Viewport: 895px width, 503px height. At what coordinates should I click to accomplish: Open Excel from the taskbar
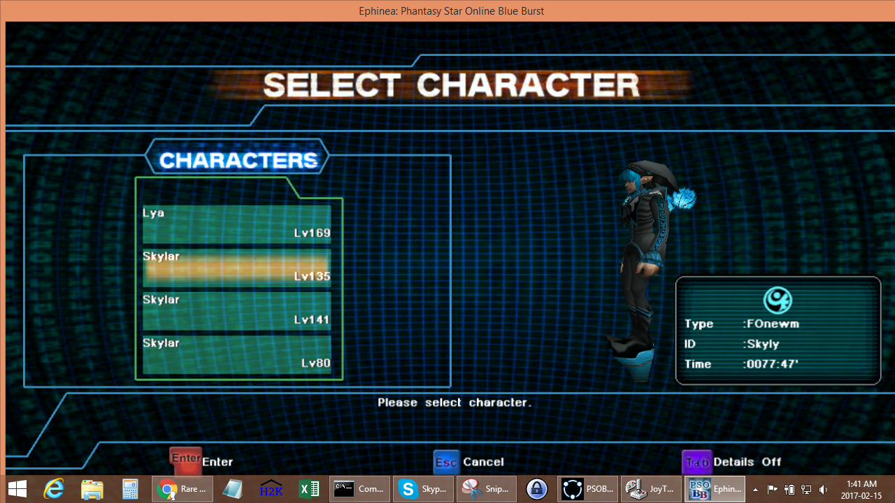(308, 489)
